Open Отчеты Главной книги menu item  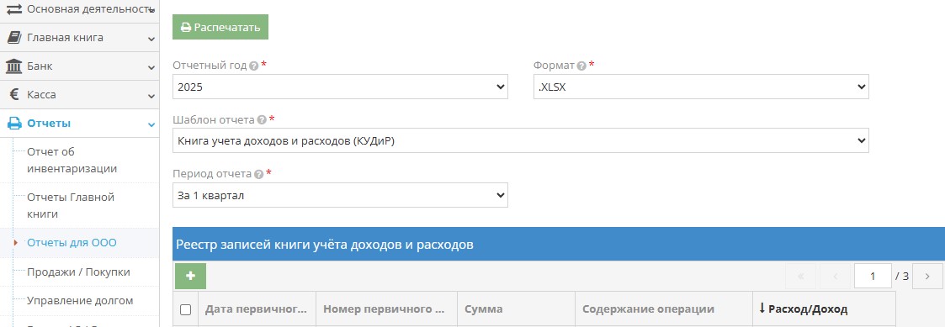tap(71, 205)
